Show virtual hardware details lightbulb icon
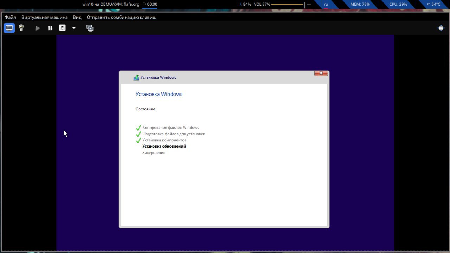 (x=21, y=28)
